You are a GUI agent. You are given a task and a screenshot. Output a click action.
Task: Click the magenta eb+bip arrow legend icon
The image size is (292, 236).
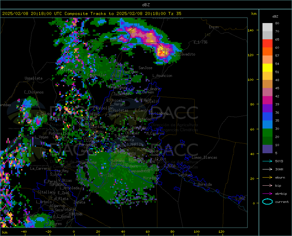coord(267,194)
